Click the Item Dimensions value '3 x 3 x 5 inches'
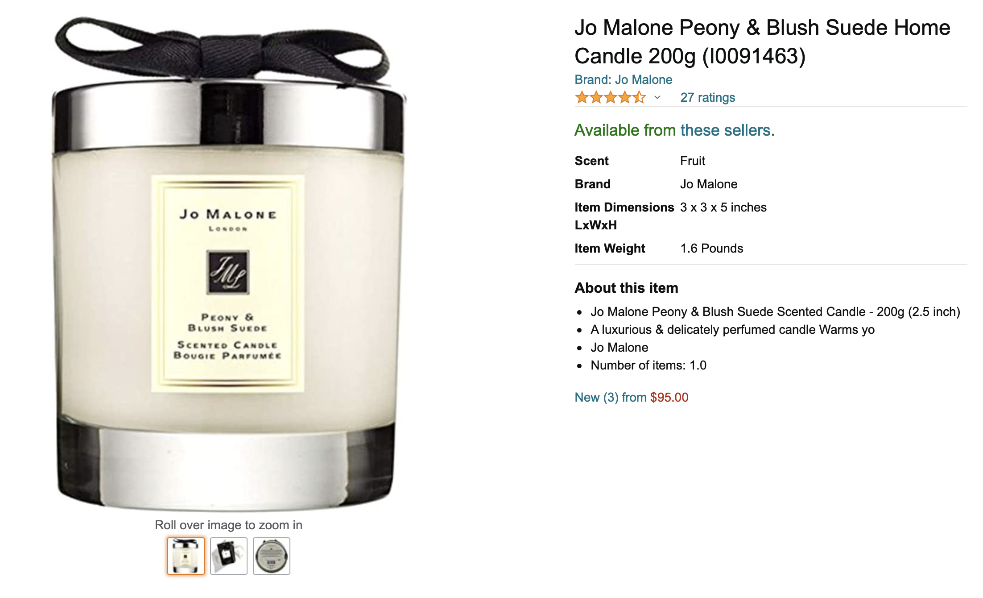983x598 pixels. click(723, 207)
